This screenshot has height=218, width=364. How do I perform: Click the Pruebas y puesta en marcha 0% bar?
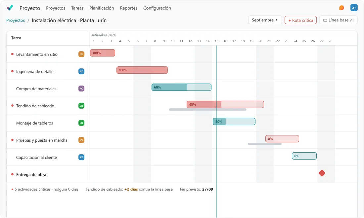click(282, 138)
